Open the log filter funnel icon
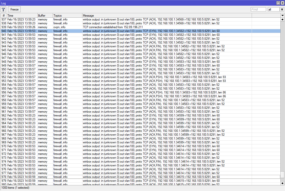Screen dimensions: 285x191 (x=3, y=9)
